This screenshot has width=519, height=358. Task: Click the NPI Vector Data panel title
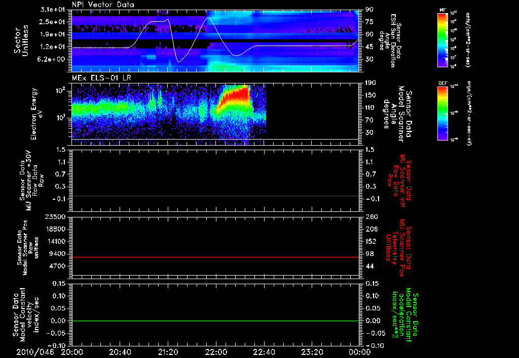coord(103,5)
